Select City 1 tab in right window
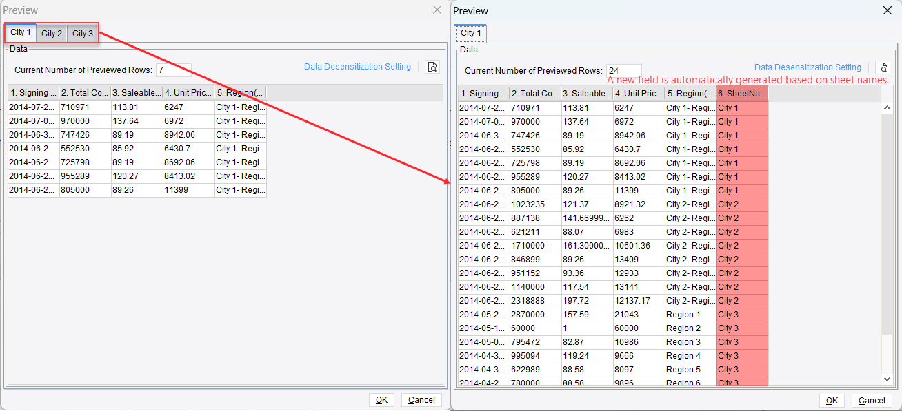Viewport: 902px width, 411px height. pos(472,33)
